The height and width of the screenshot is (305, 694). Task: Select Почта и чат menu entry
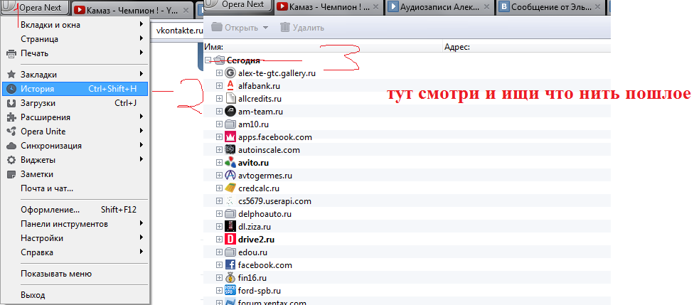coord(75,188)
